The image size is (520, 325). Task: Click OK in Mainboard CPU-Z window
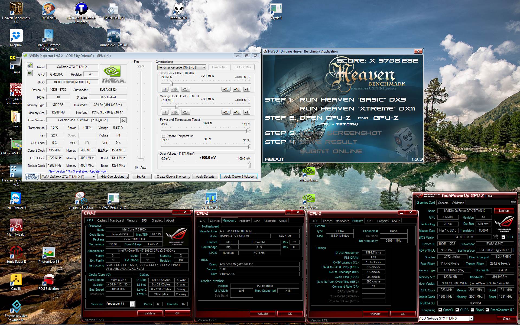[x=290, y=314]
